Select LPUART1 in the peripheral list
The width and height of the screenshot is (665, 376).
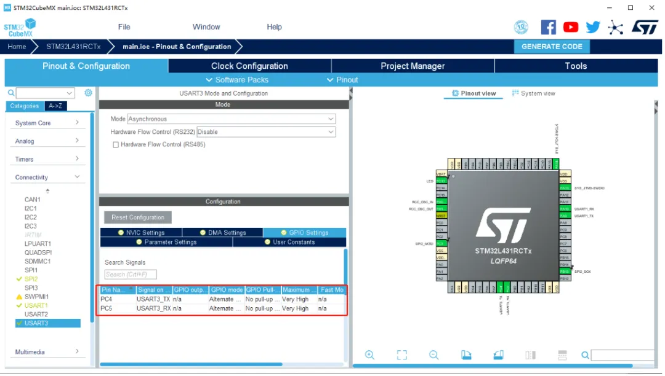click(x=38, y=244)
